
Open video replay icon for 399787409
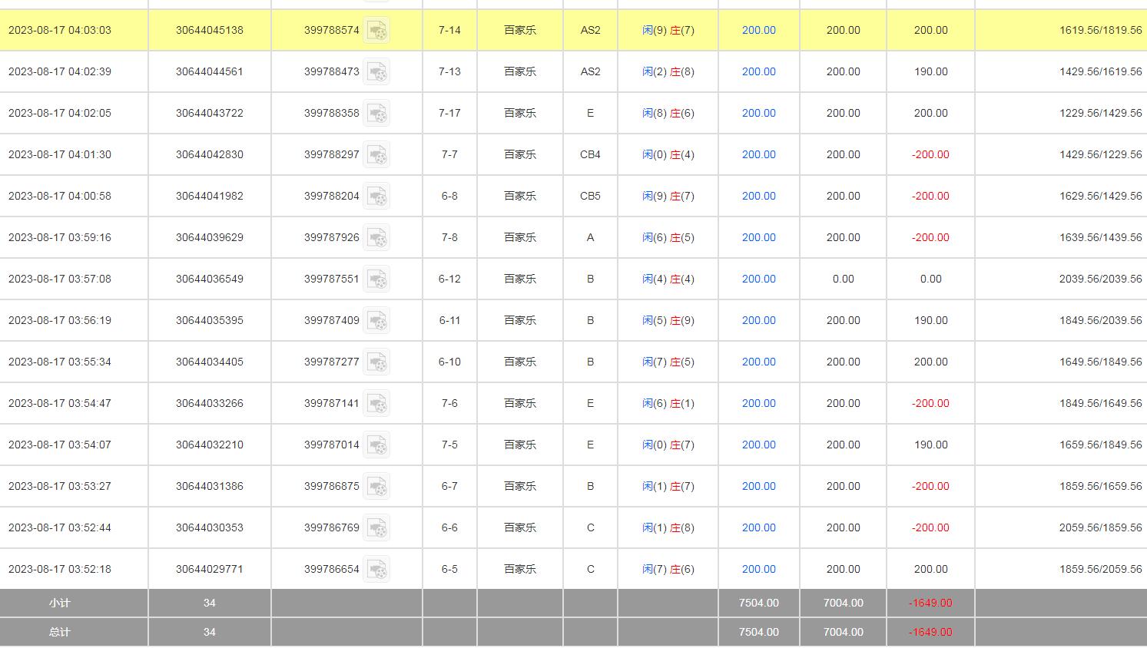click(376, 321)
